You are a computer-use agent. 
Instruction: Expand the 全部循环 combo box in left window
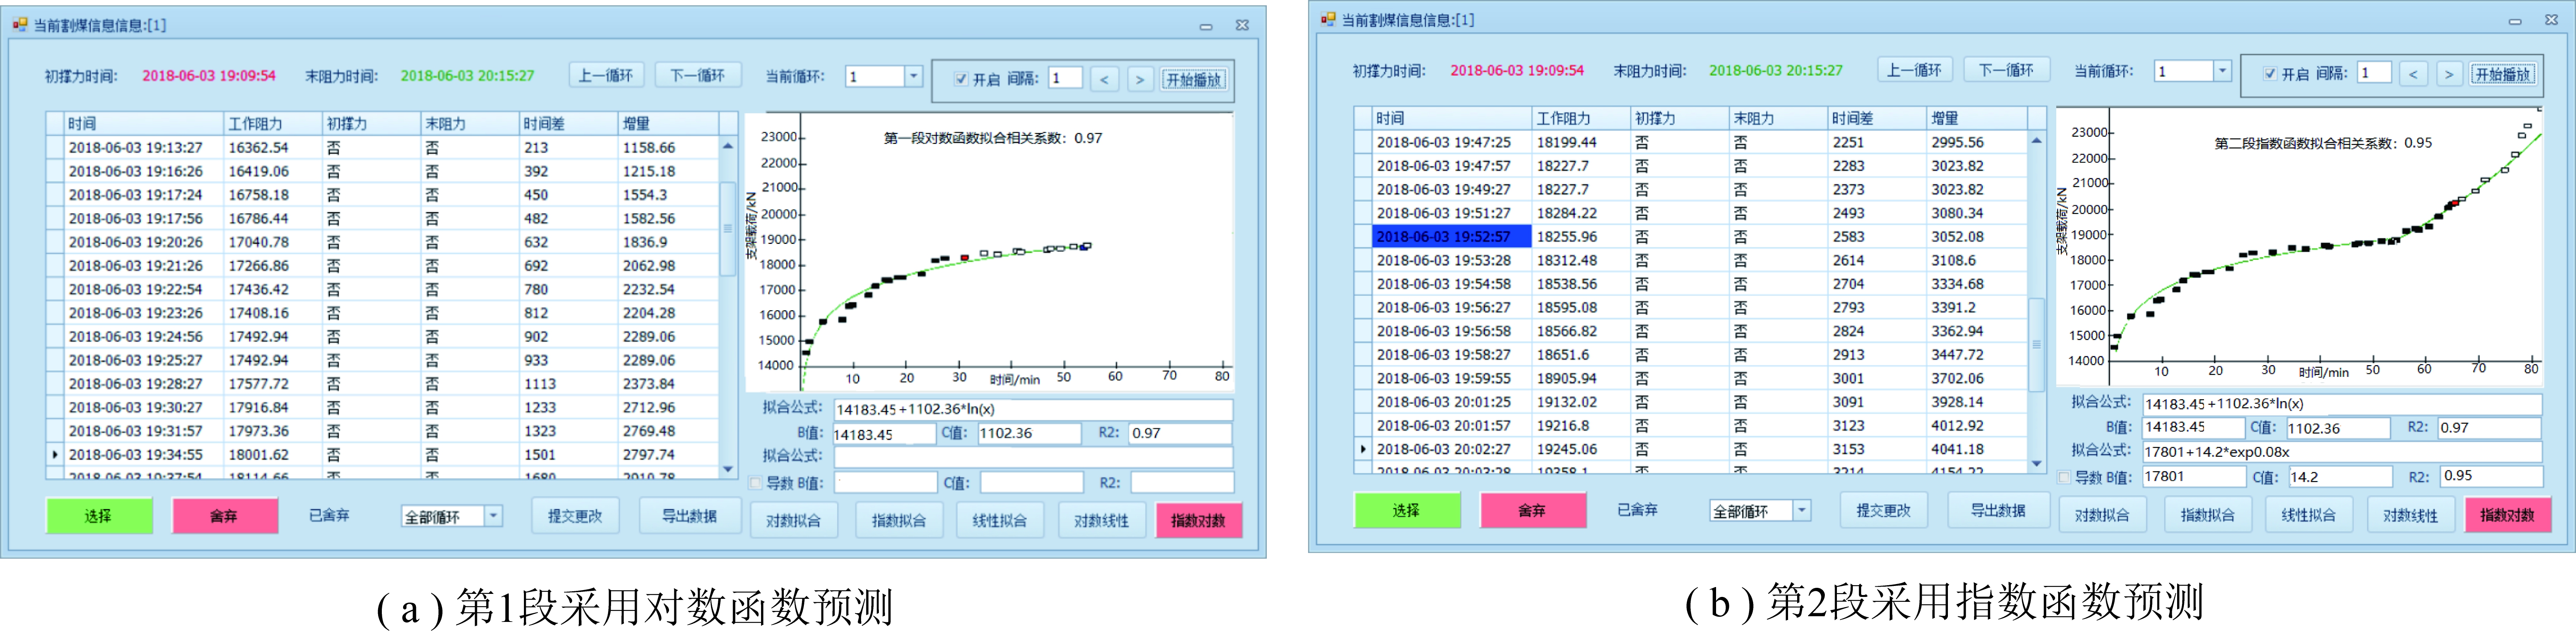[493, 516]
